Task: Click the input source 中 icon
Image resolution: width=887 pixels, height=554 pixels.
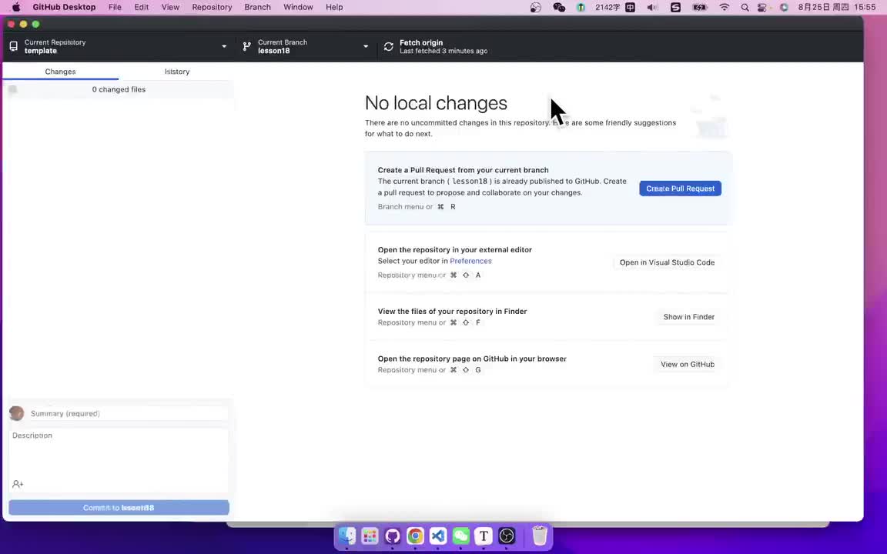Action: (630, 8)
